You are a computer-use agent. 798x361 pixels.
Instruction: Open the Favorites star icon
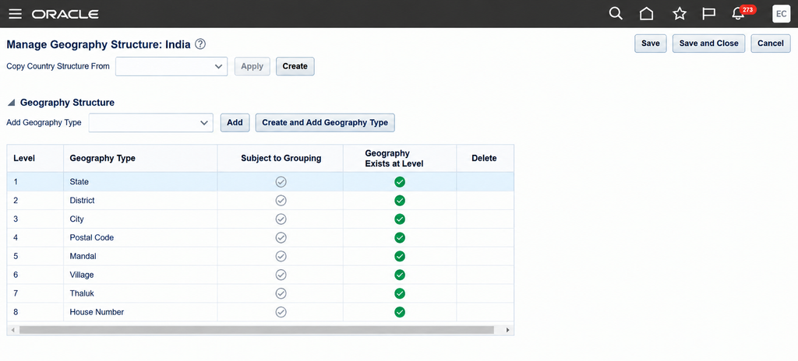click(680, 14)
